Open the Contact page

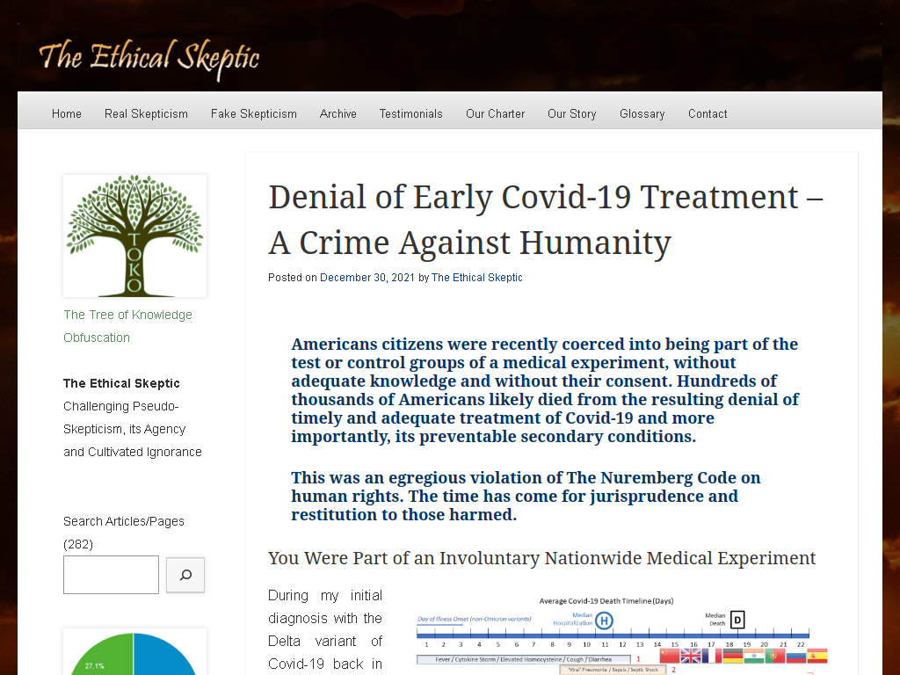pos(708,113)
